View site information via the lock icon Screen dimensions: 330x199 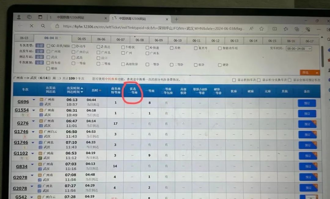(x=57, y=26)
